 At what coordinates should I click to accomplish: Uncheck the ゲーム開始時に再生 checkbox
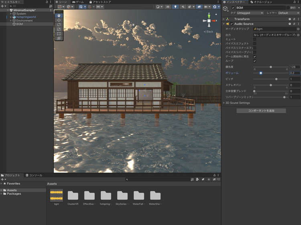(x=254, y=56)
